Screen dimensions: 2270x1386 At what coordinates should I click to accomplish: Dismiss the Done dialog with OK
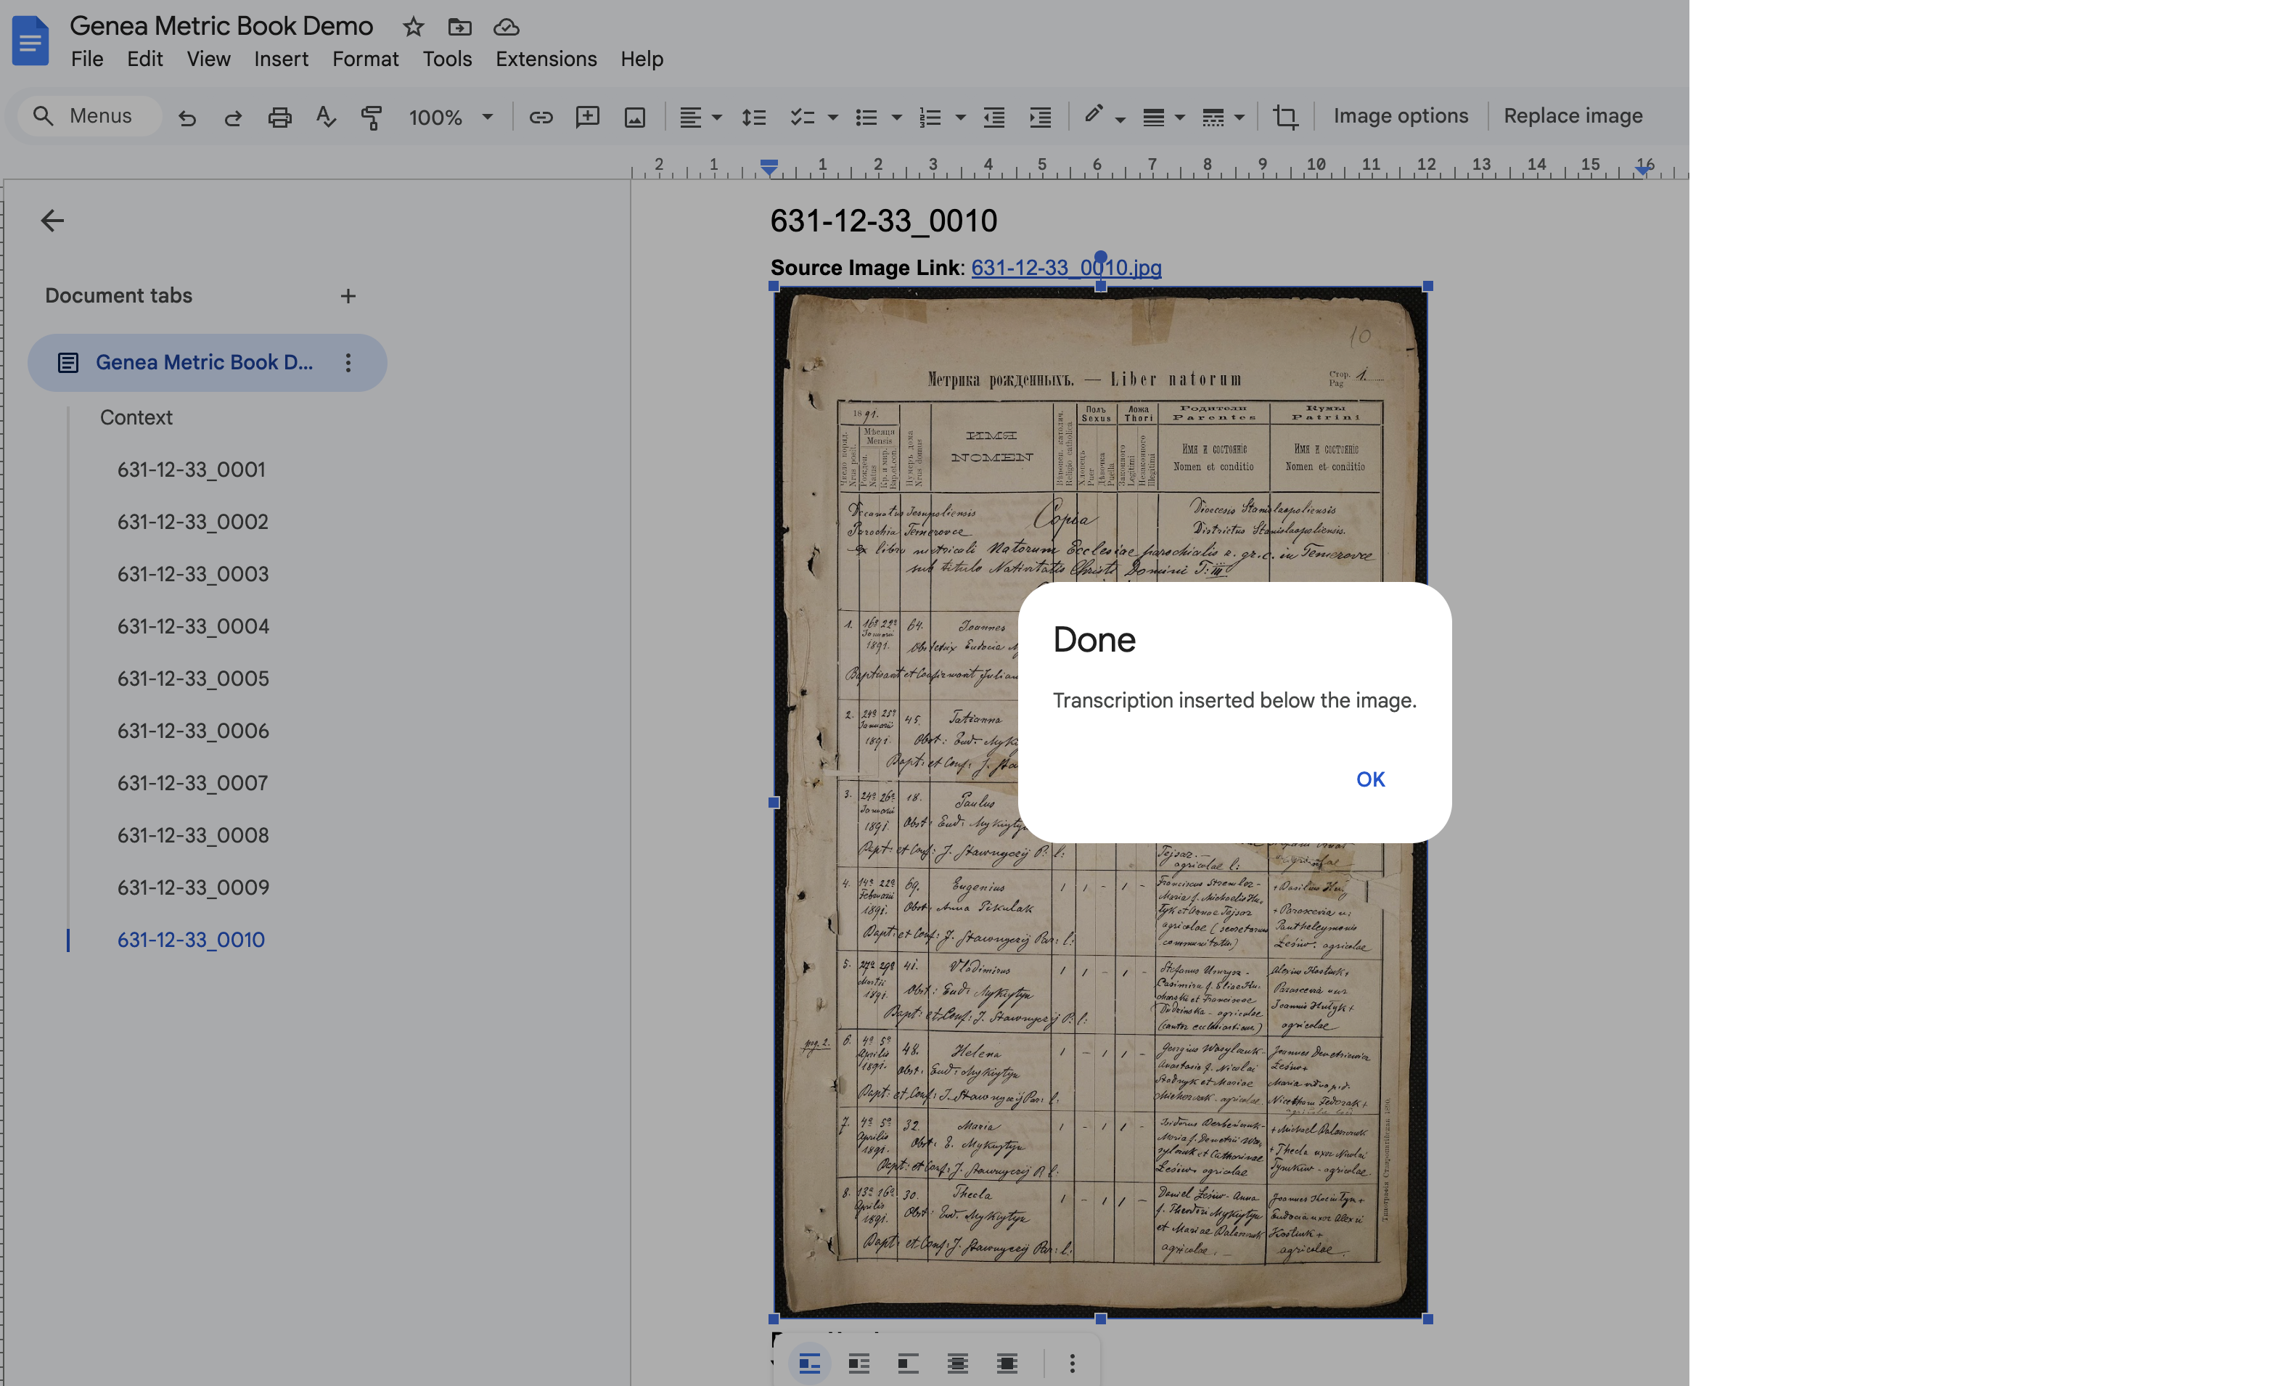pos(1370,778)
